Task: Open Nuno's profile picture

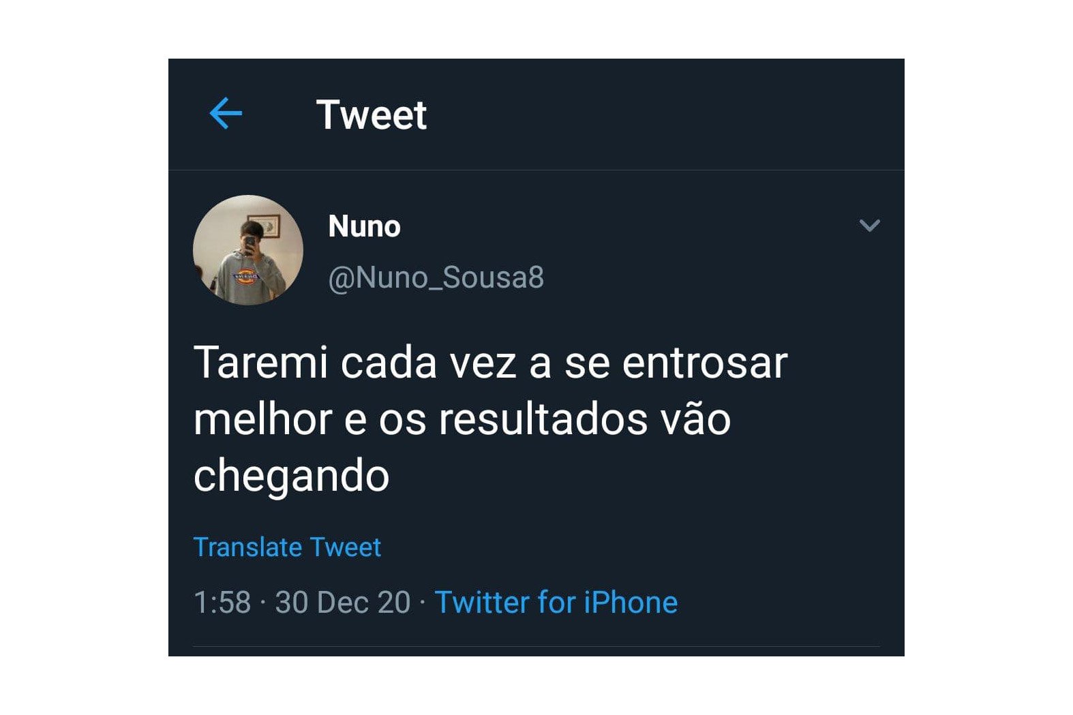Action: (x=248, y=250)
